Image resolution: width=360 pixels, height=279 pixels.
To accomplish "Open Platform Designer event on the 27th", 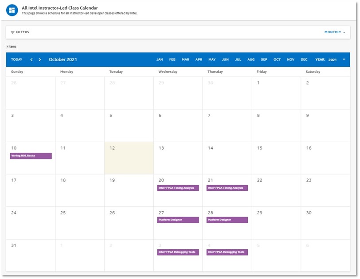I will (178, 220).
